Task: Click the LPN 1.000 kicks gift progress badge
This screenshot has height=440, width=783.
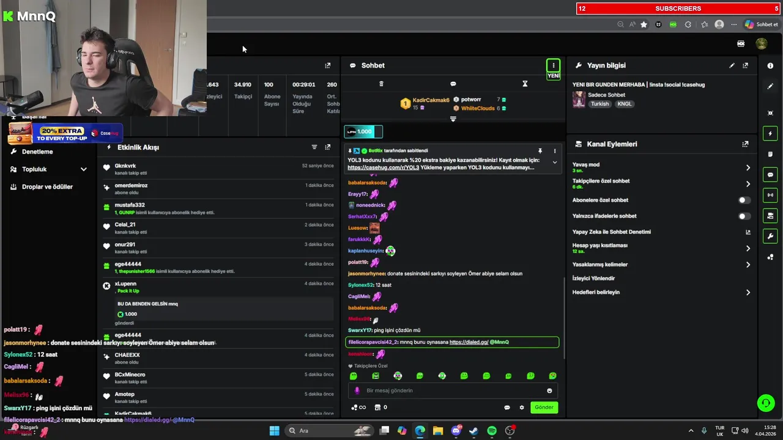Action: 364,131
